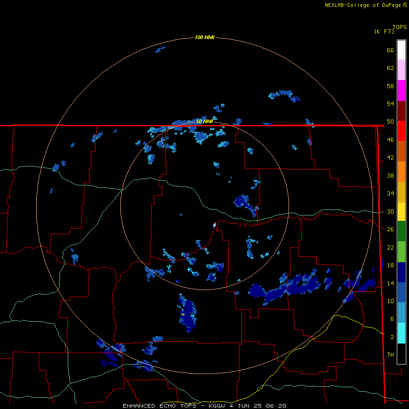Screen dimensions: 409x409
Task: Click the legend value 50
Action: coord(390,121)
